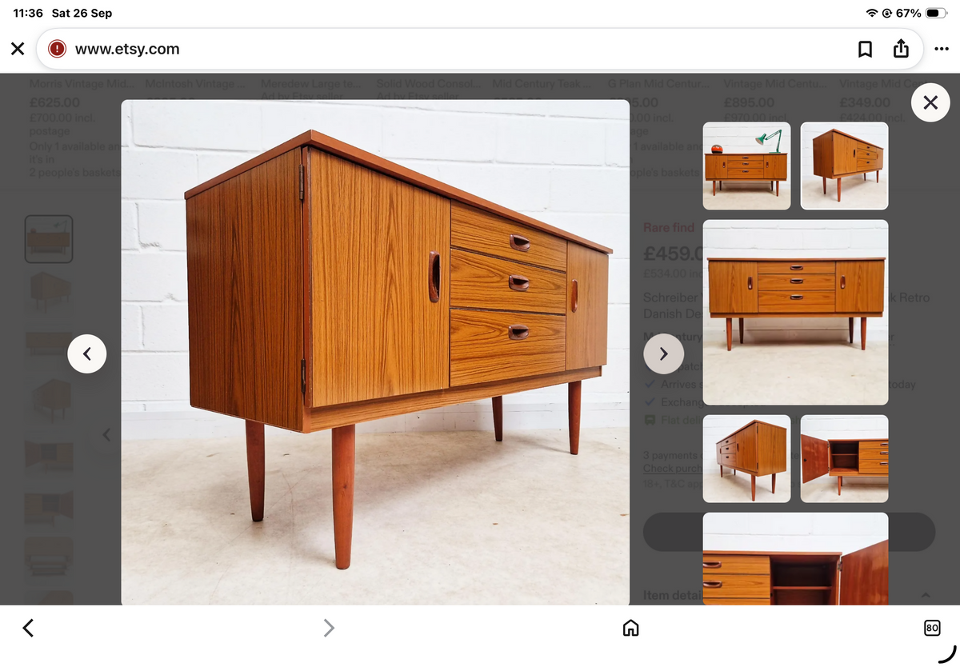Go to the browser home icon
Viewport: 960px width, 667px height.
630,628
